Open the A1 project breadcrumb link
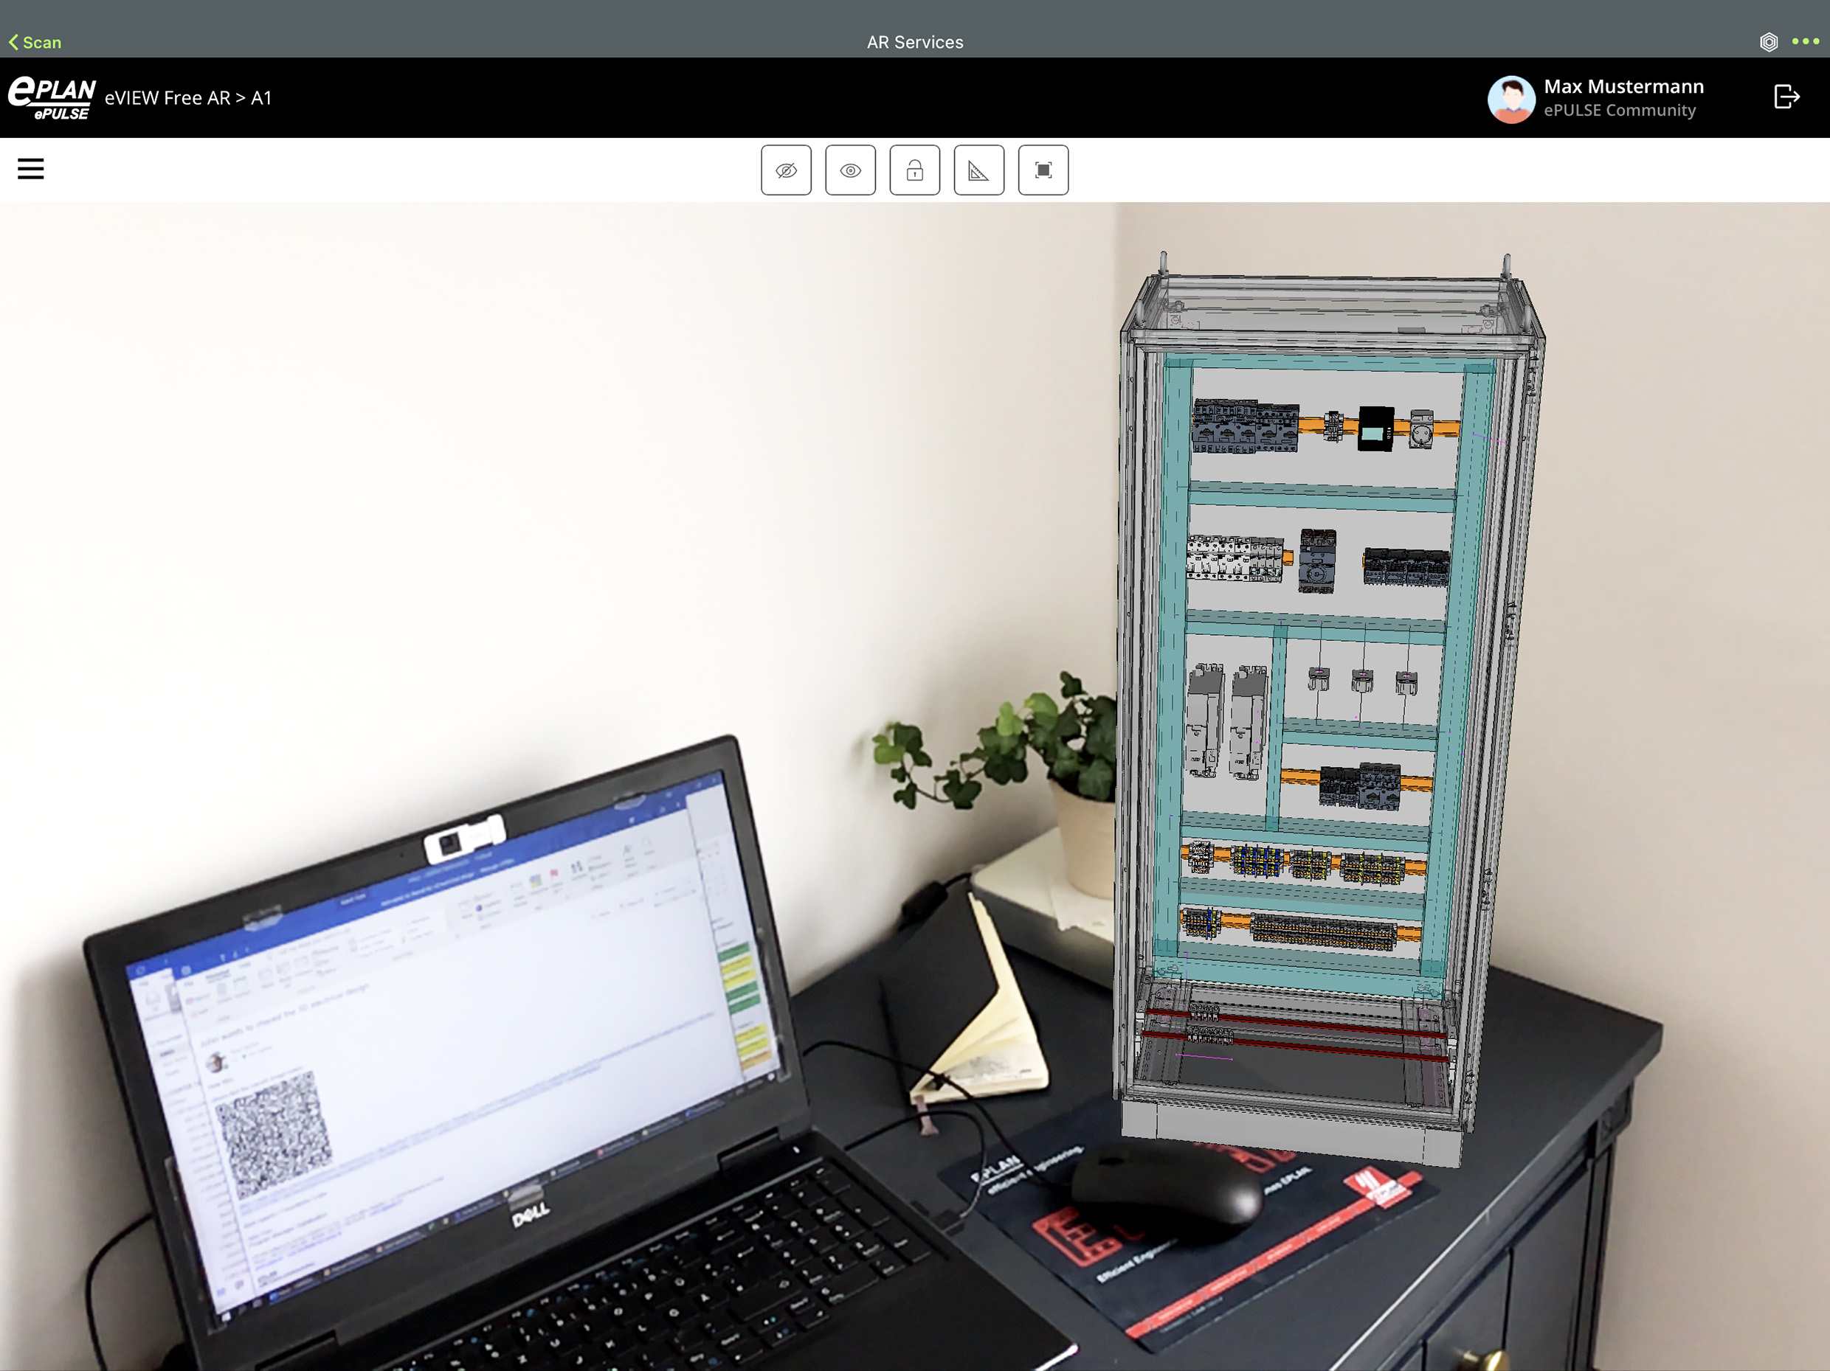The height and width of the screenshot is (1371, 1830). tap(263, 97)
